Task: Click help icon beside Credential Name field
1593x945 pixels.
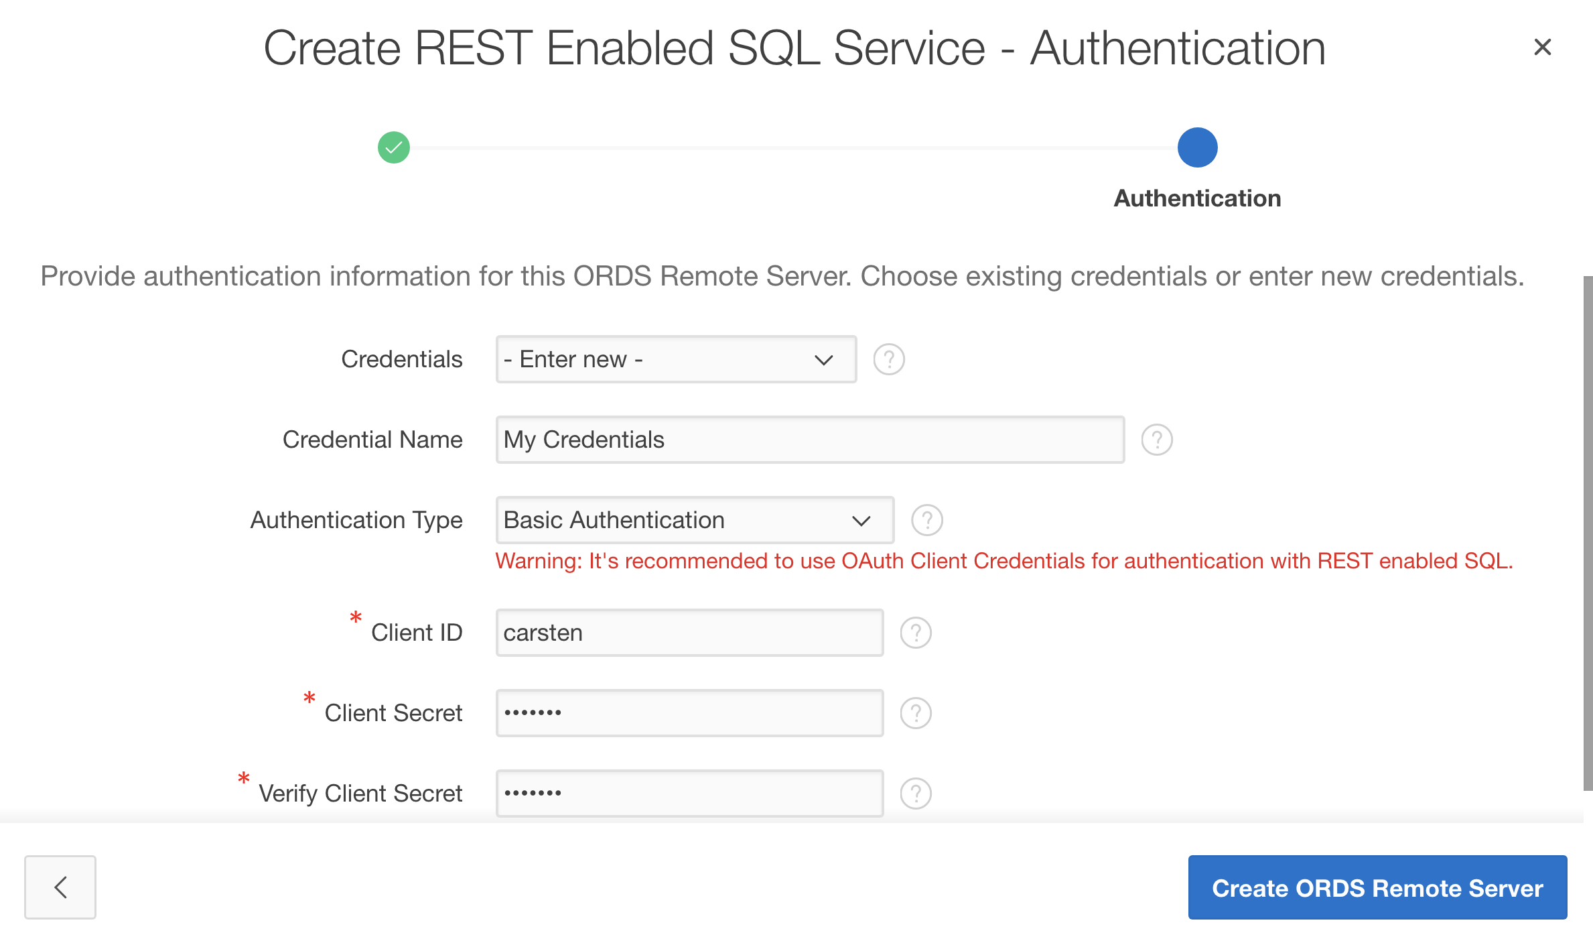Action: [1156, 440]
